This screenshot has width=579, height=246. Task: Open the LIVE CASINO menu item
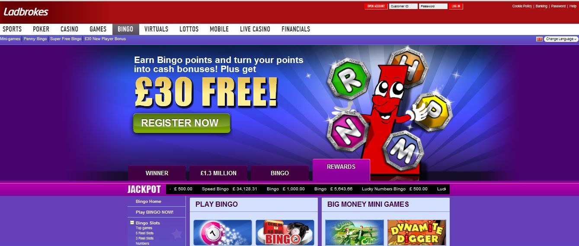coord(255,29)
